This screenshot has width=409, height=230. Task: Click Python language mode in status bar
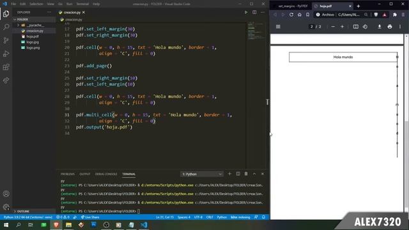tap(222, 217)
